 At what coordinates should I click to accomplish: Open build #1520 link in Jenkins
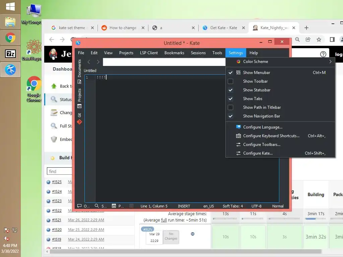tap(57, 230)
